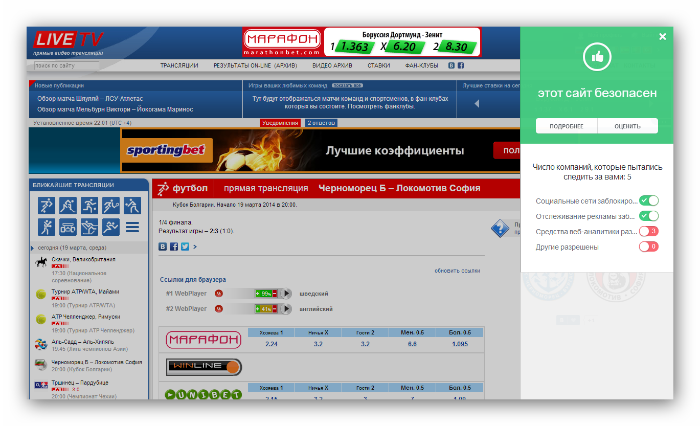Close the green site safety panel
The height and width of the screenshot is (426, 700).
(x=663, y=36)
